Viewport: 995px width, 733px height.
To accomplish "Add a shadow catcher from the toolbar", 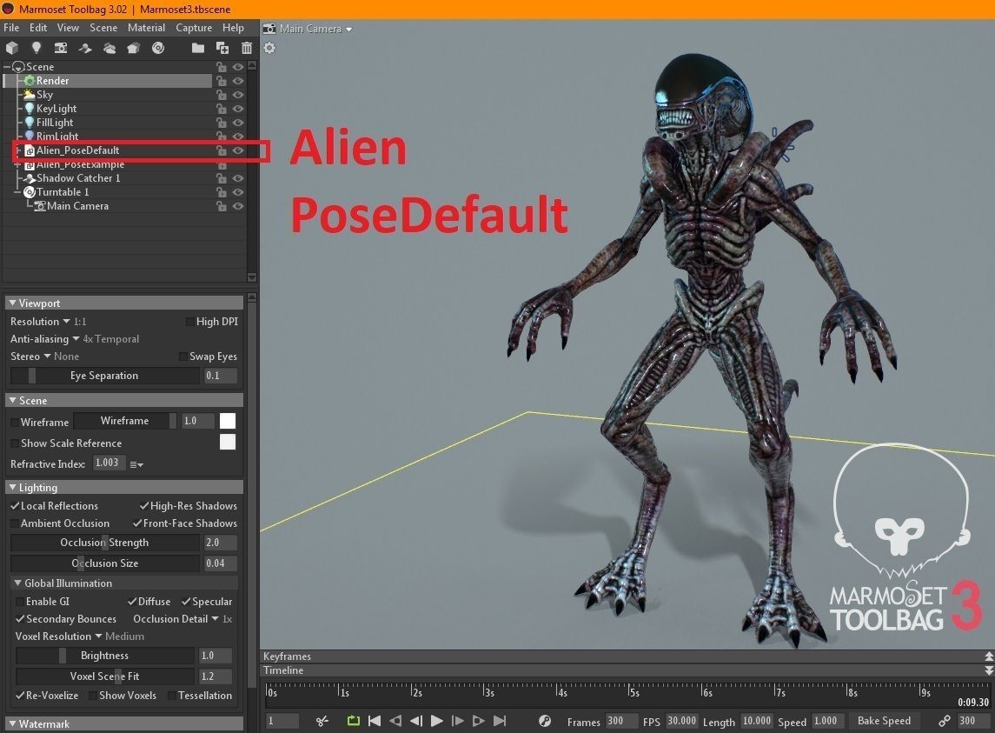I will [85, 48].
